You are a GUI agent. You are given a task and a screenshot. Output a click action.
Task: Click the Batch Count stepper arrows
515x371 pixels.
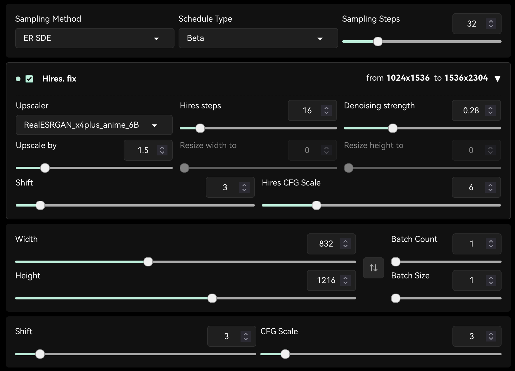click(x=491, y=244)
